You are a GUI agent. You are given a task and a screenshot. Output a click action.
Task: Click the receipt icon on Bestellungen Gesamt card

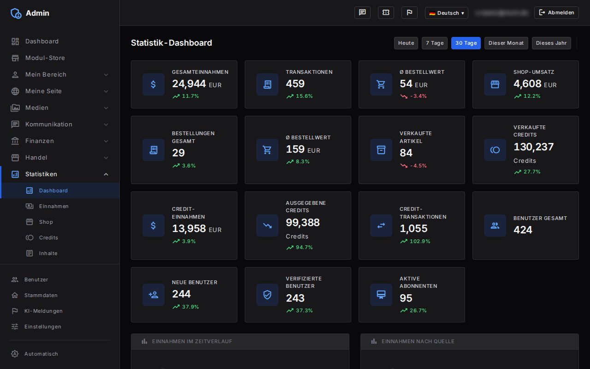point(153,150)
